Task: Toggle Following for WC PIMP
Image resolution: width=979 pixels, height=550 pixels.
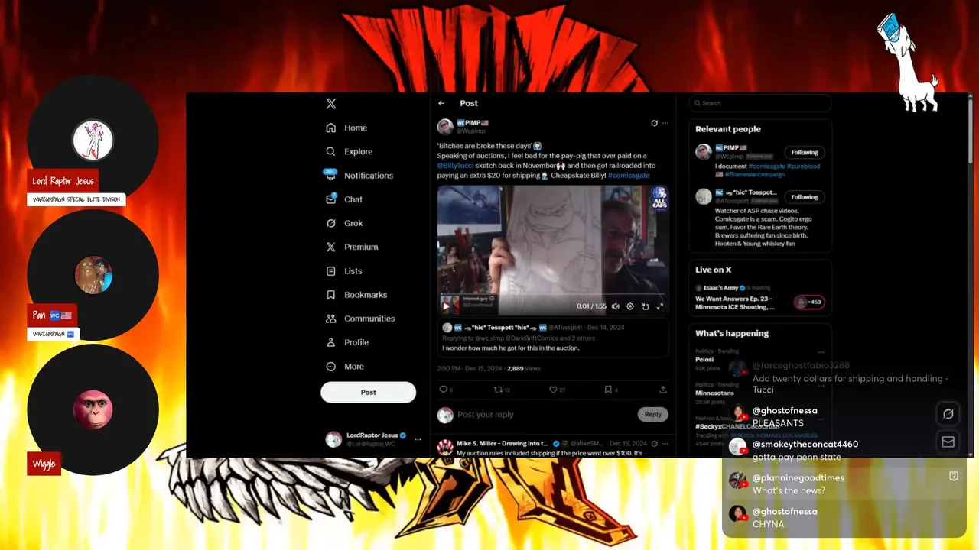Action: click(805, 152)
